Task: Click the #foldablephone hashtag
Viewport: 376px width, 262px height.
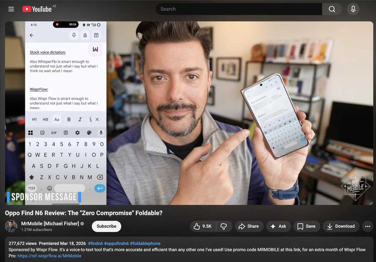Action: click(145, 243)
